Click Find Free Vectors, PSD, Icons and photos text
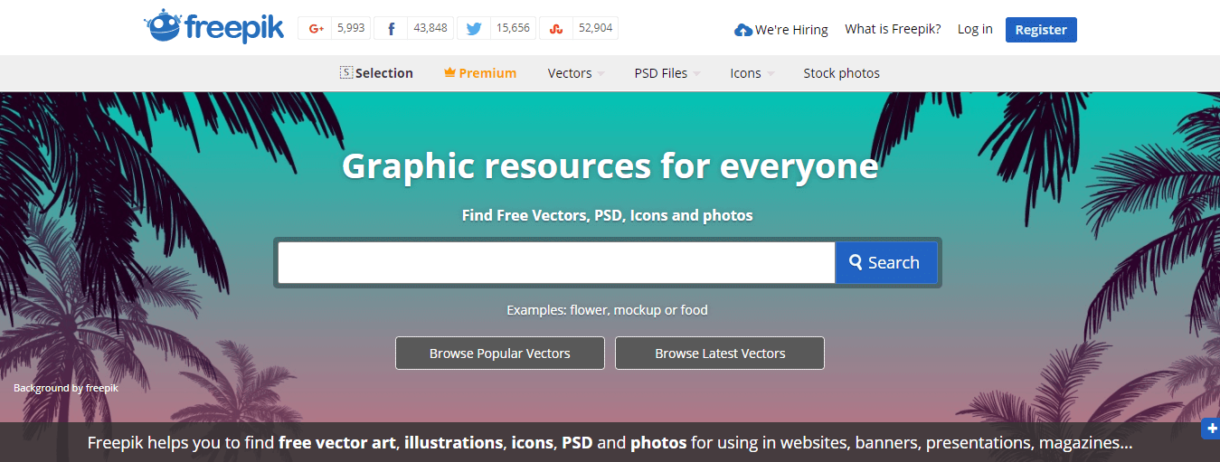 (607, 215)
